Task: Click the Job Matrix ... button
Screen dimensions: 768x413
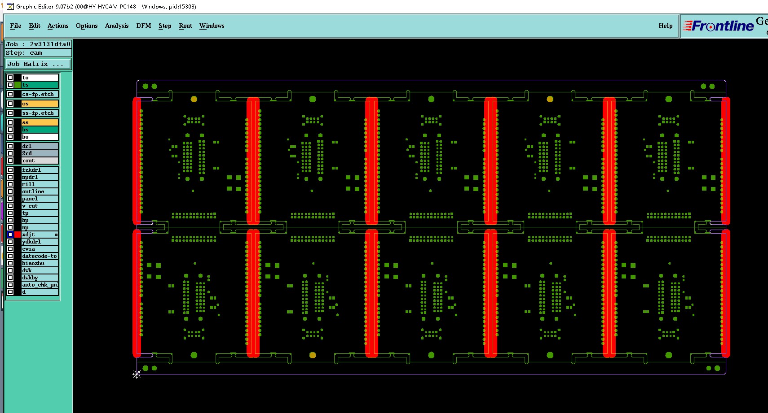Action: 38,64
